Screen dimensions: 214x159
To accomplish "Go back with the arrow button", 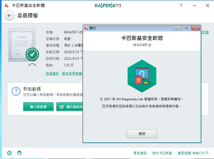I will click(10, 15).
